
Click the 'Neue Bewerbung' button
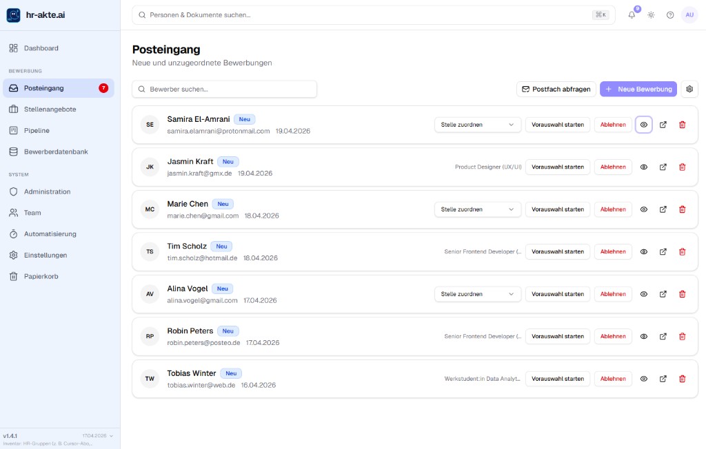pyautogui.click(x=638, y=89)
